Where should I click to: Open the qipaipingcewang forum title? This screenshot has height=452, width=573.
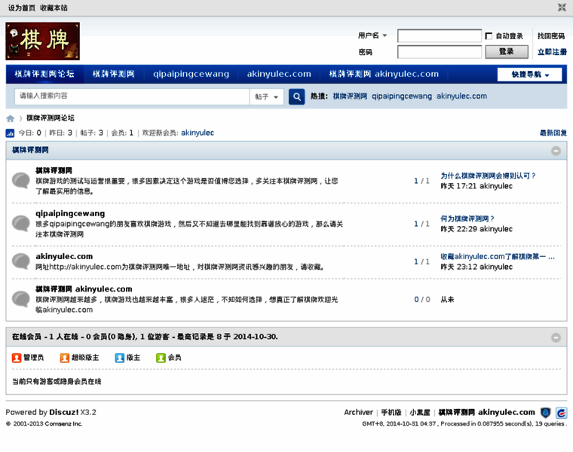(70, 214)
